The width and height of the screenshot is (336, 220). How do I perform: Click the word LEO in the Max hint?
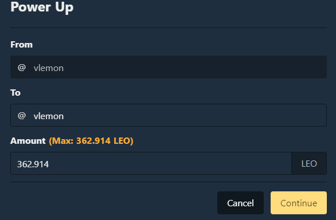click(x=122, y=141)
